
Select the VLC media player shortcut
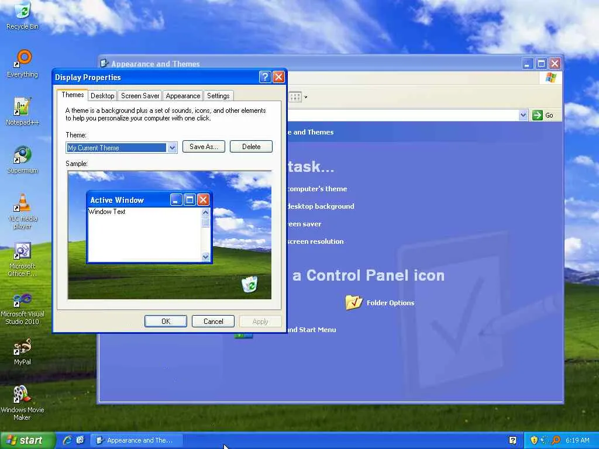point(23,211)
